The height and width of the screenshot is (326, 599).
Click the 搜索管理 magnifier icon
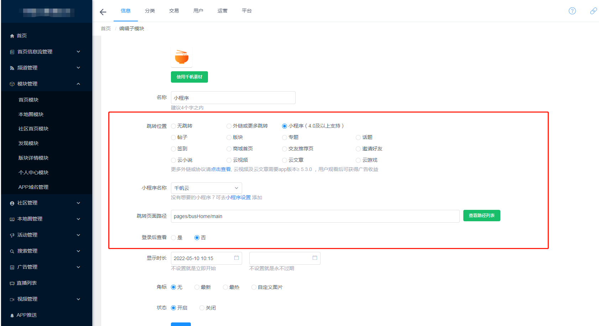click(x=12, y=251)
